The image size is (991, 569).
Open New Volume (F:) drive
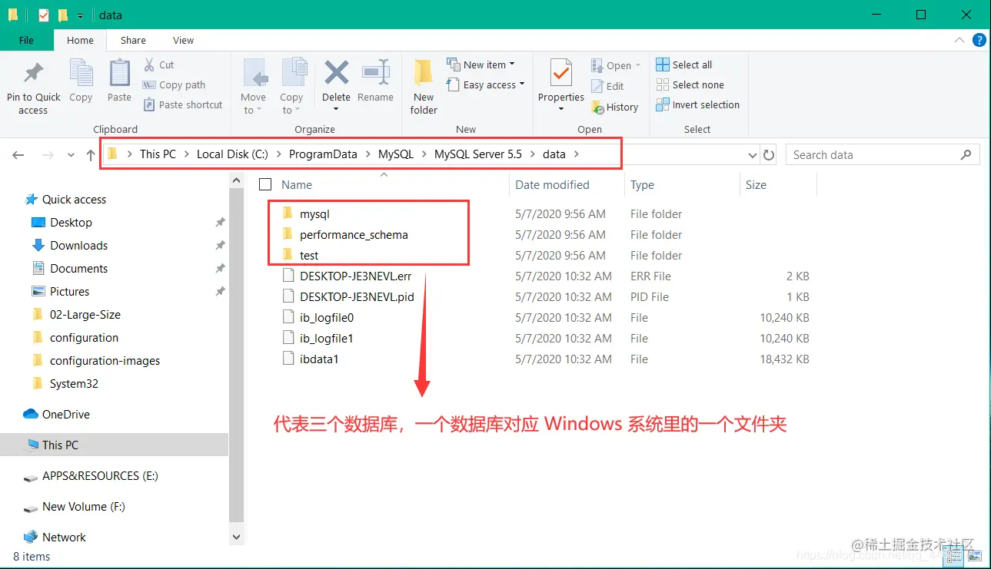pos(83,507)
